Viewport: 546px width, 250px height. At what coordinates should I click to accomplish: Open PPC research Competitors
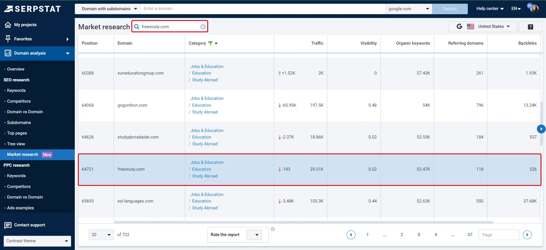19,187
